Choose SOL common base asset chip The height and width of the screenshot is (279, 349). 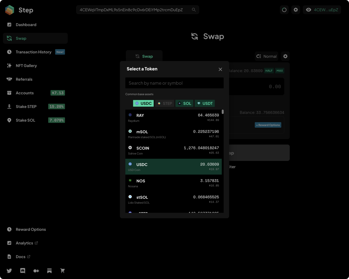pyautogui.click(x=184, y=103)
